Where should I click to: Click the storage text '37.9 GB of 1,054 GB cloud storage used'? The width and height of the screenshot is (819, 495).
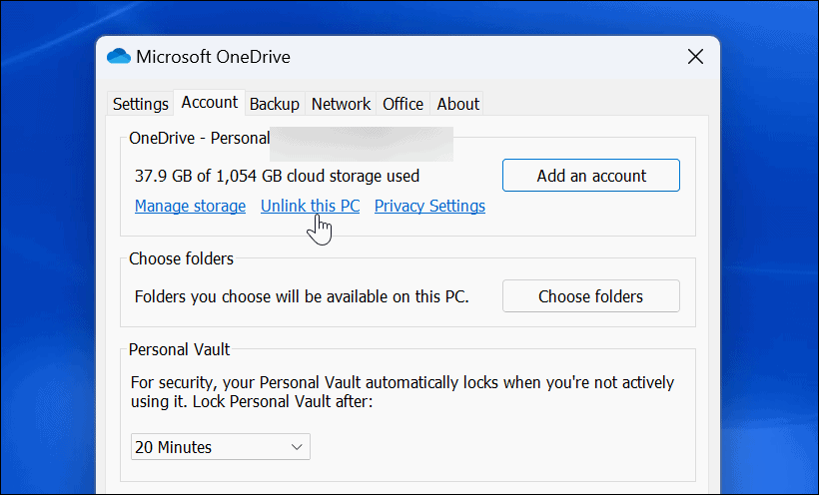(x=277, y=176)
